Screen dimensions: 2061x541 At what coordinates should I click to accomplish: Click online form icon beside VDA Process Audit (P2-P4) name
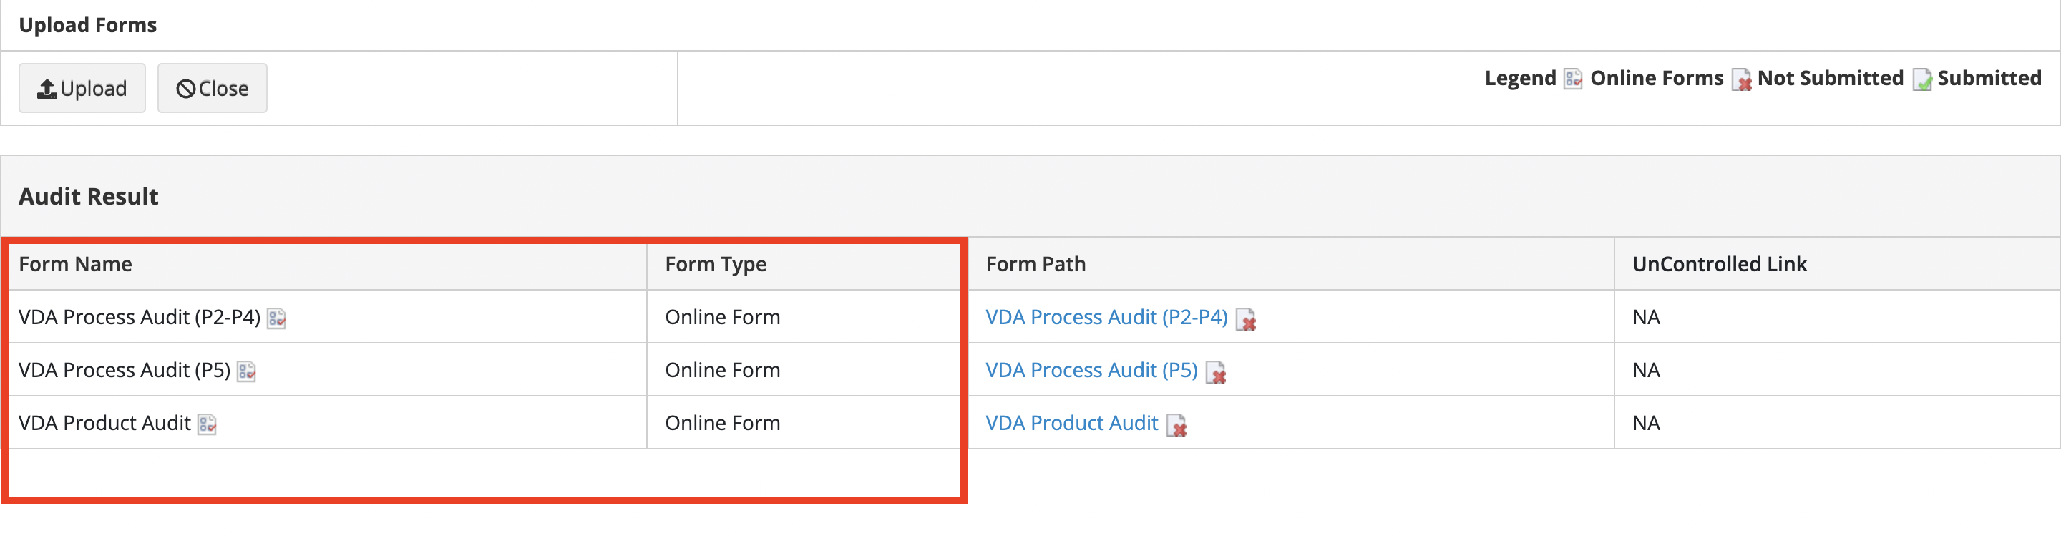[277, 318]
